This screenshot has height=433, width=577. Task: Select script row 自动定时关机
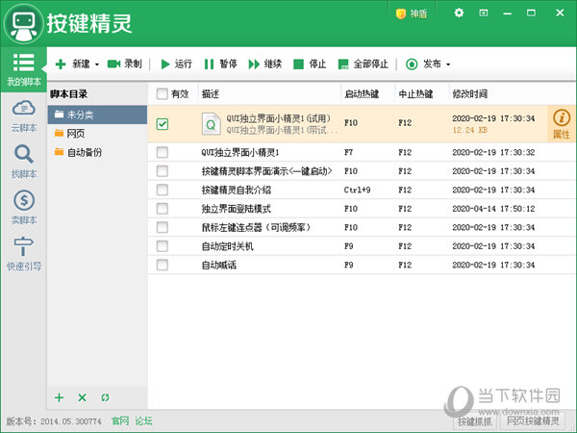point(362,246)
